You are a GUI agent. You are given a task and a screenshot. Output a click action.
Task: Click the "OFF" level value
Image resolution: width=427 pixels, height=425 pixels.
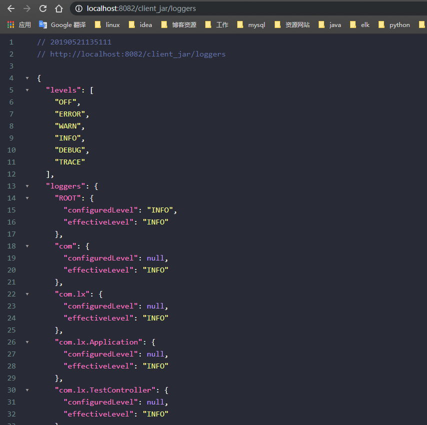pyautogui.click(x=65, y=102)
